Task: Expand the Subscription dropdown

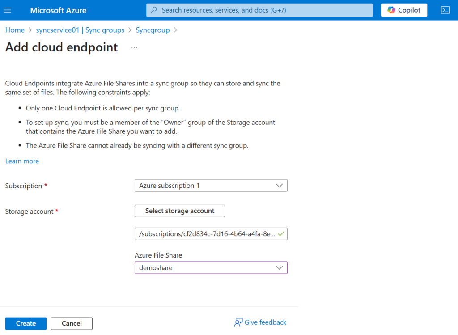Action: [211, 186]
